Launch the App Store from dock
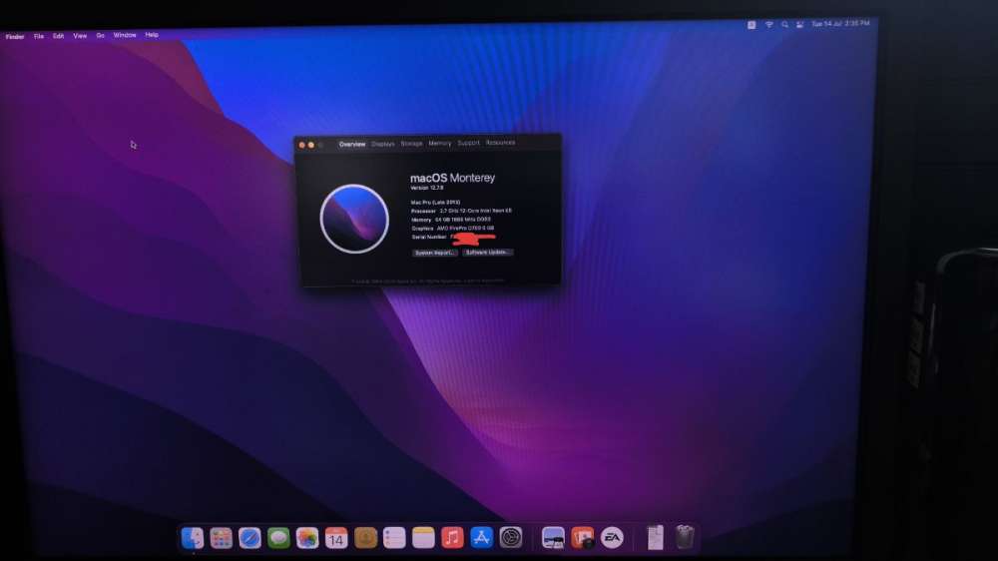998x561 pixels. 481,538
